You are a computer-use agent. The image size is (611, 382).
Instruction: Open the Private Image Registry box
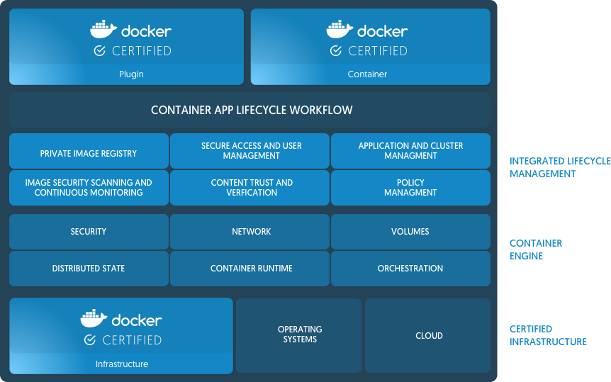89,151
